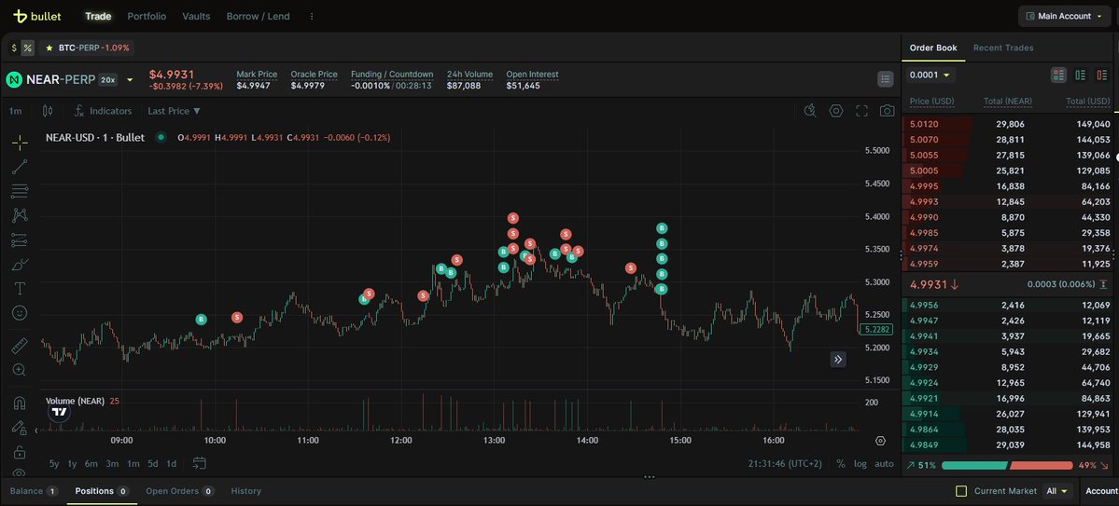The height and width of the screenshot is (506, 1119).
Task: Toggle the market list panel icon
Action: [x=886, y=79]
